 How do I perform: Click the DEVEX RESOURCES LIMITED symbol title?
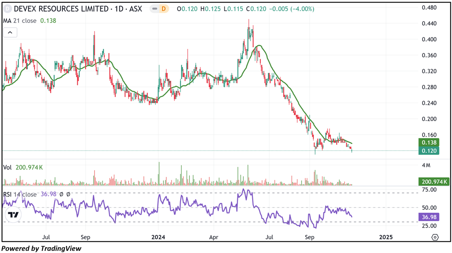(x=78, y=9)
